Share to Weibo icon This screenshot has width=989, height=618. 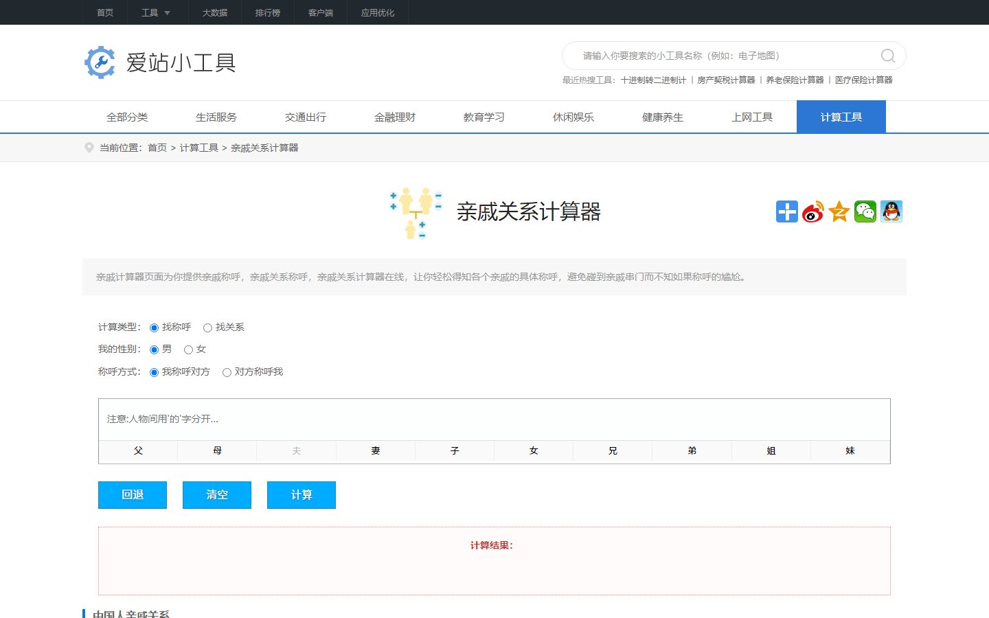(x=813, y=211)
